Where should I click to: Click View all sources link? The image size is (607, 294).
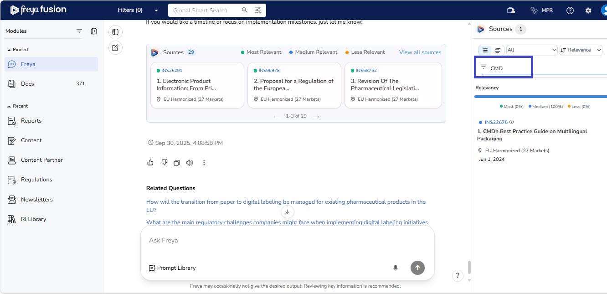click(420, 52)
